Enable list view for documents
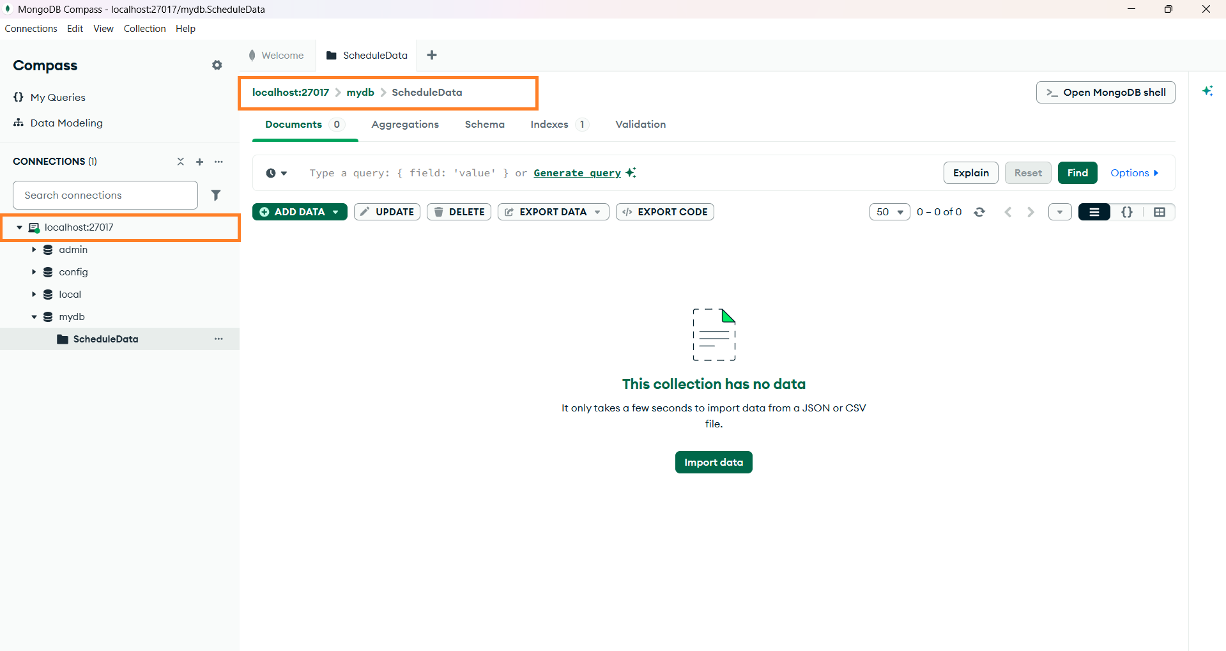This screenshot has height=651, width=1226. tap(1094, 211)
